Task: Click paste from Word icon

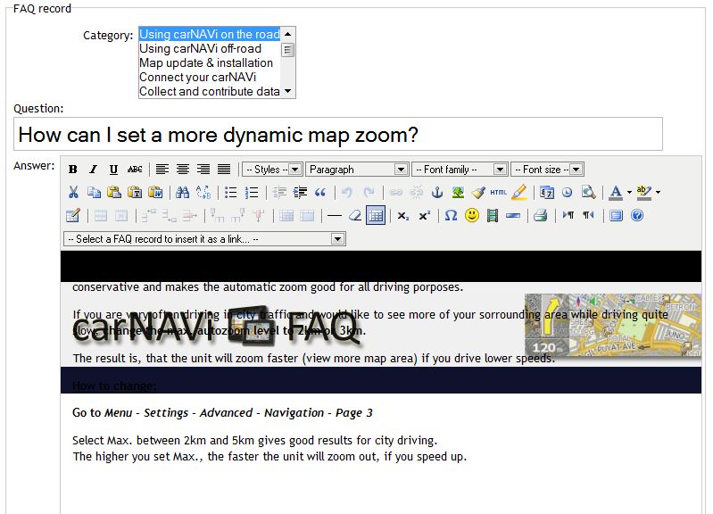Action: pos(155,193)
